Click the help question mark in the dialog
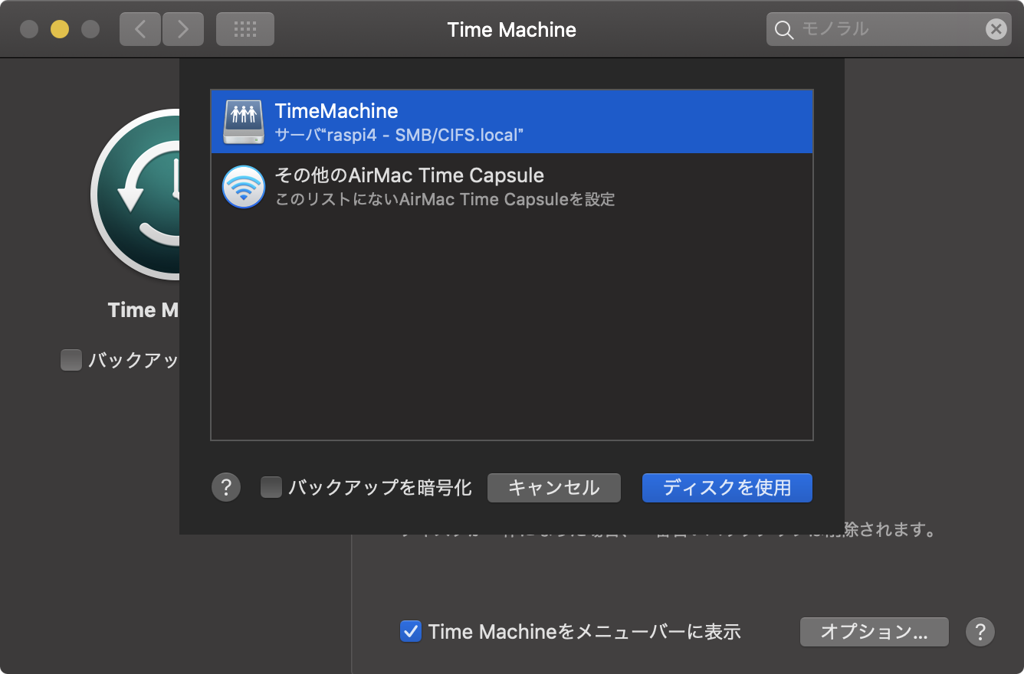Screen dimensions: 1024x674 coord(226,487)
